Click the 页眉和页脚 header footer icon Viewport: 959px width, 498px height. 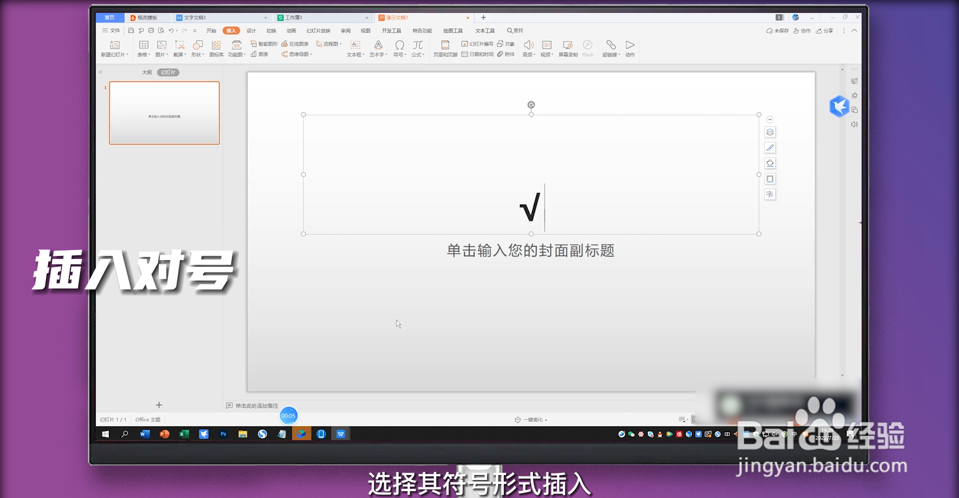tap(445, 48)
